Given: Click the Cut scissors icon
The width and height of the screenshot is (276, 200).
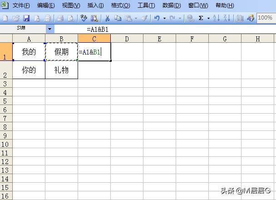Looking at the screenshot, I should [x=107, y=18].
